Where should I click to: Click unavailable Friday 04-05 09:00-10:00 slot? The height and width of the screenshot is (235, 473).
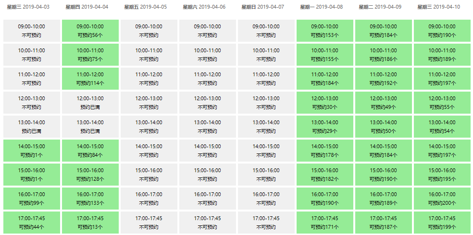click(x=149, y=31)
